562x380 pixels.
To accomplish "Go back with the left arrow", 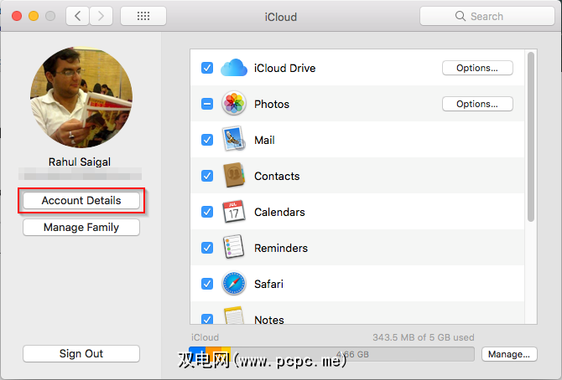I will point(77,16).
